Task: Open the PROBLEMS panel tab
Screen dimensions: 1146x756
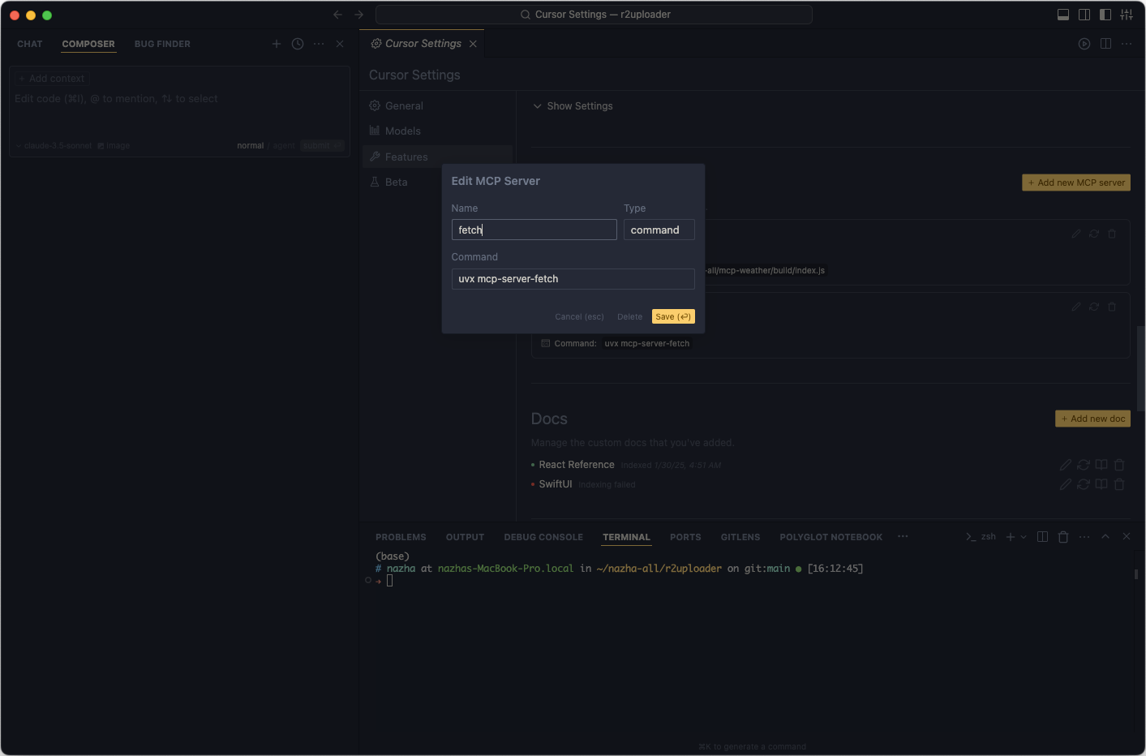Action: (401, 537)
